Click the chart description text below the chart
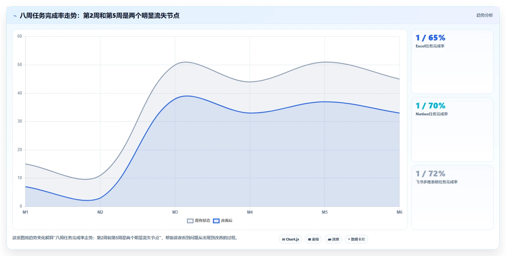This screenshot has width=506, height=256. point(125,238)
